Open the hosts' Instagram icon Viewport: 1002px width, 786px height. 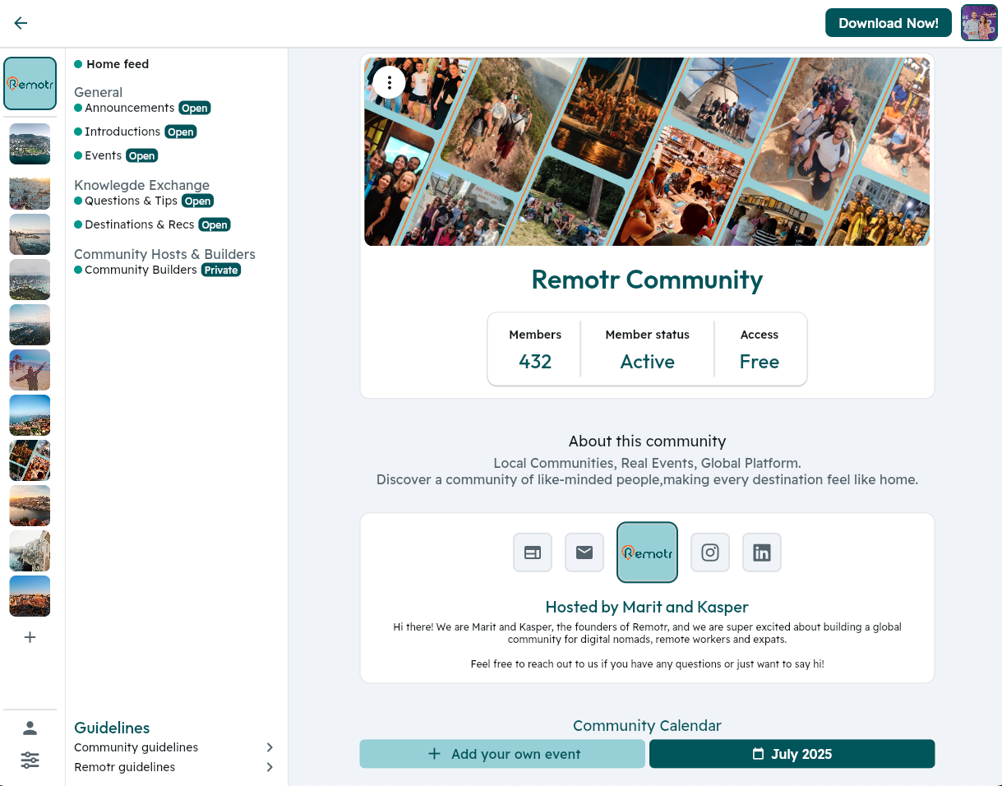coord(710,553)
